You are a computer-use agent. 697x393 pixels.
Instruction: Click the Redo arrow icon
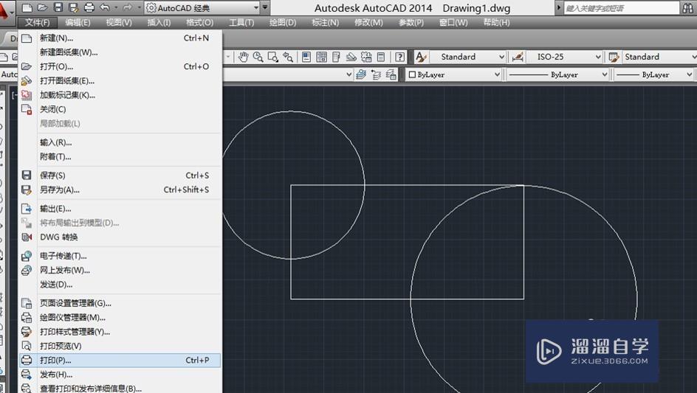(x=127, y=7)
